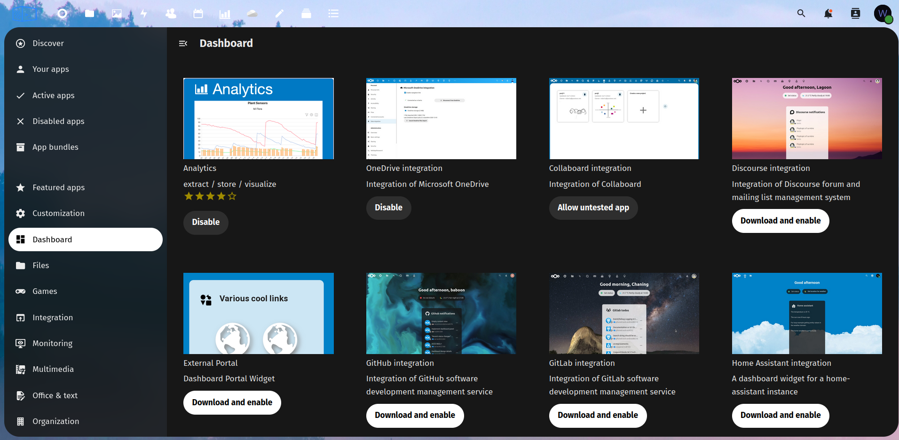Viewport: 899px width, 440px height.
Task: Download and enable Discourse integration
Action: (781, 221)
